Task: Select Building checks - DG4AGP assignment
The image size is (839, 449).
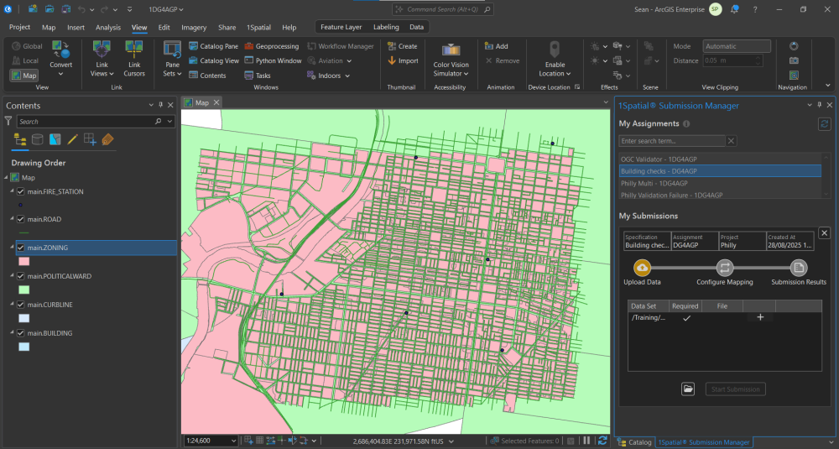Action: pos(720,171)
